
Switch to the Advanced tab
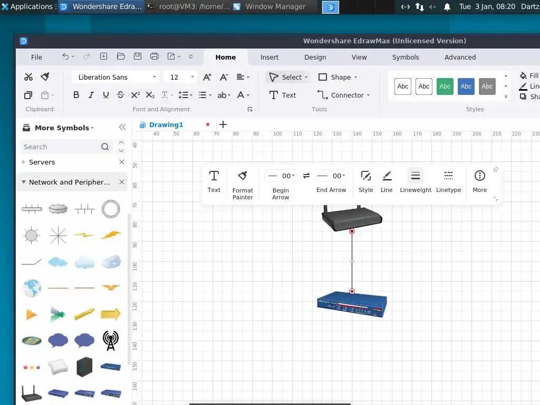point(460,57)
